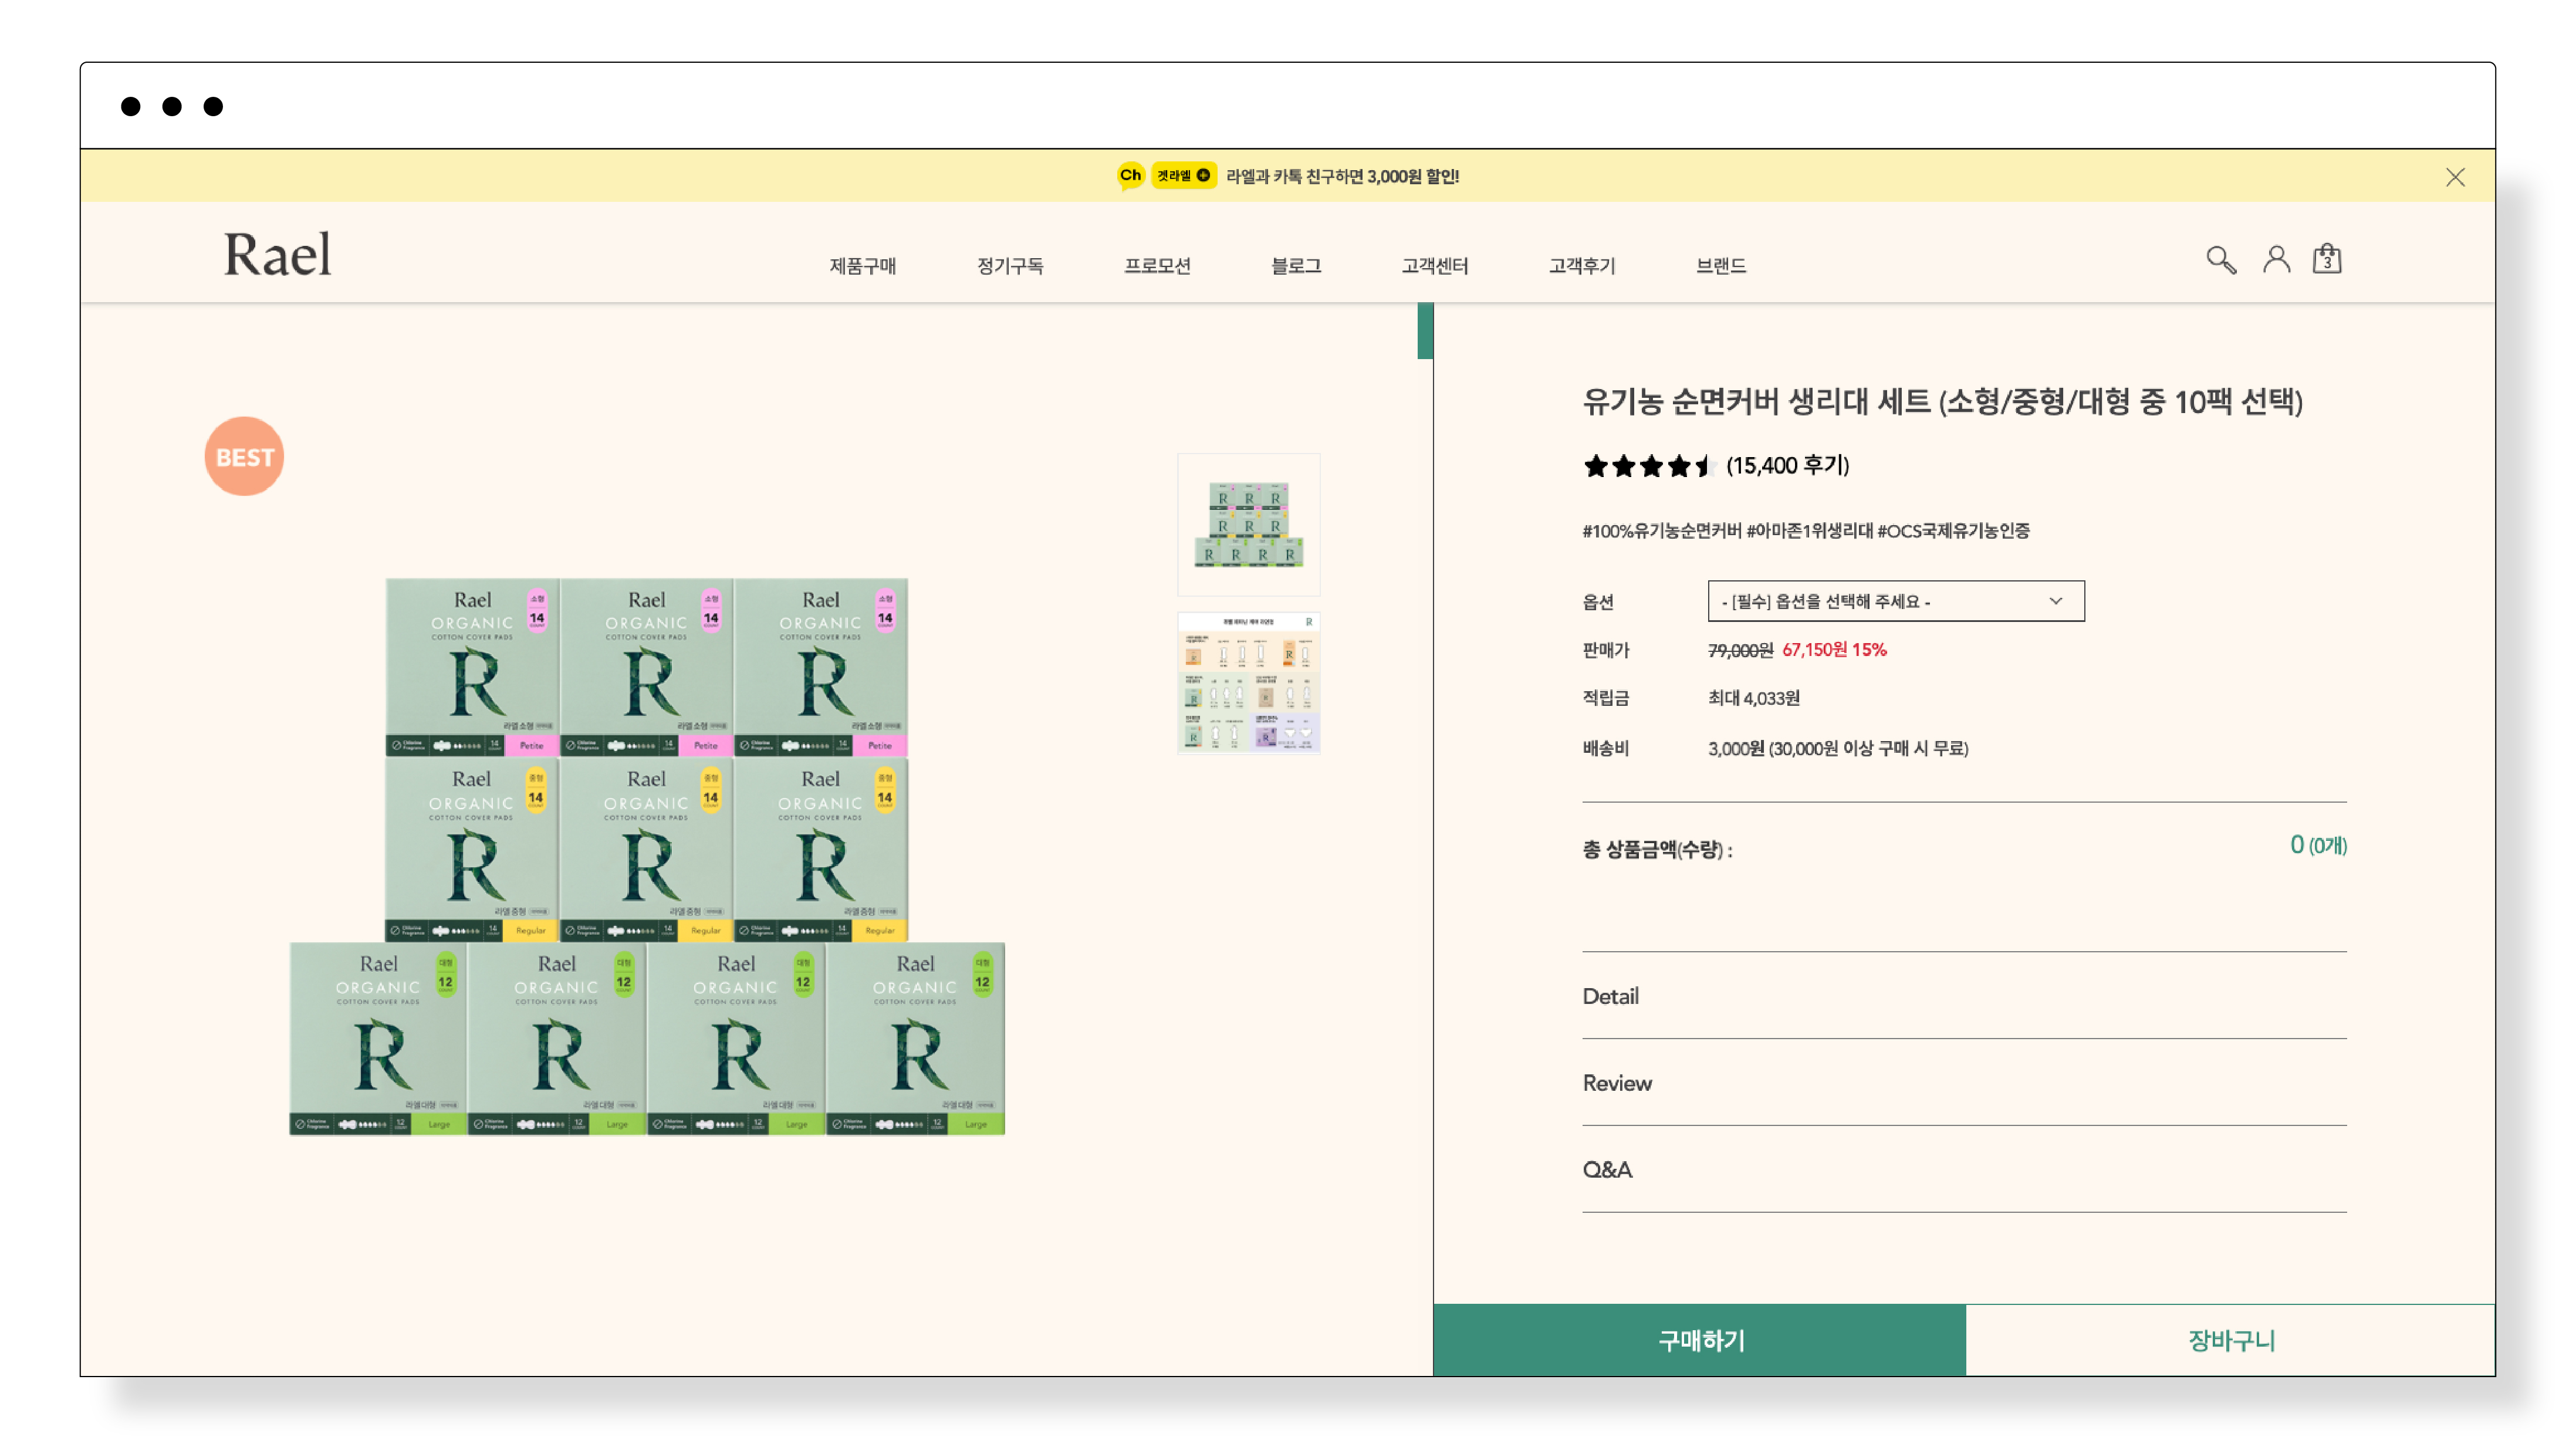
Task: Select the size guide chart thumbnail
Action: pos(1248,683)
